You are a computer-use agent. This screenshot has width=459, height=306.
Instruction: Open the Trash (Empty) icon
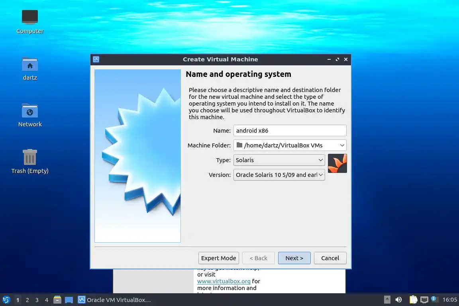(x=30, y=161)
